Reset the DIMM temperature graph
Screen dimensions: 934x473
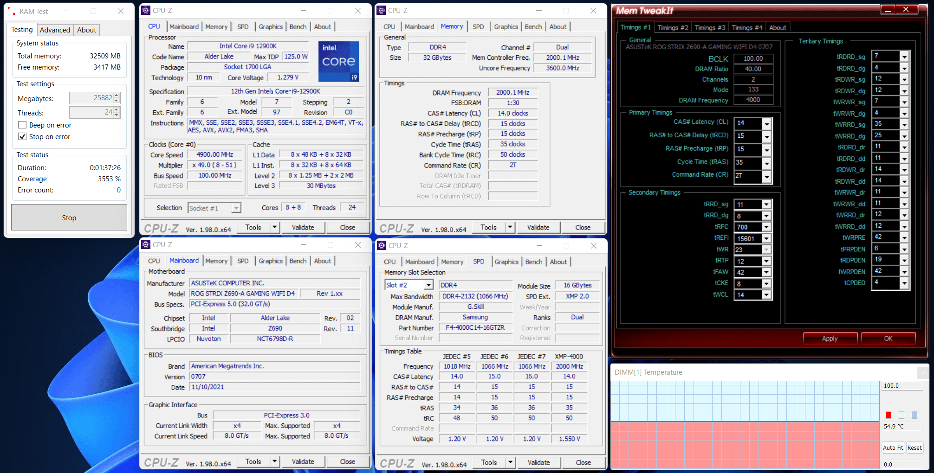point(914,447)
